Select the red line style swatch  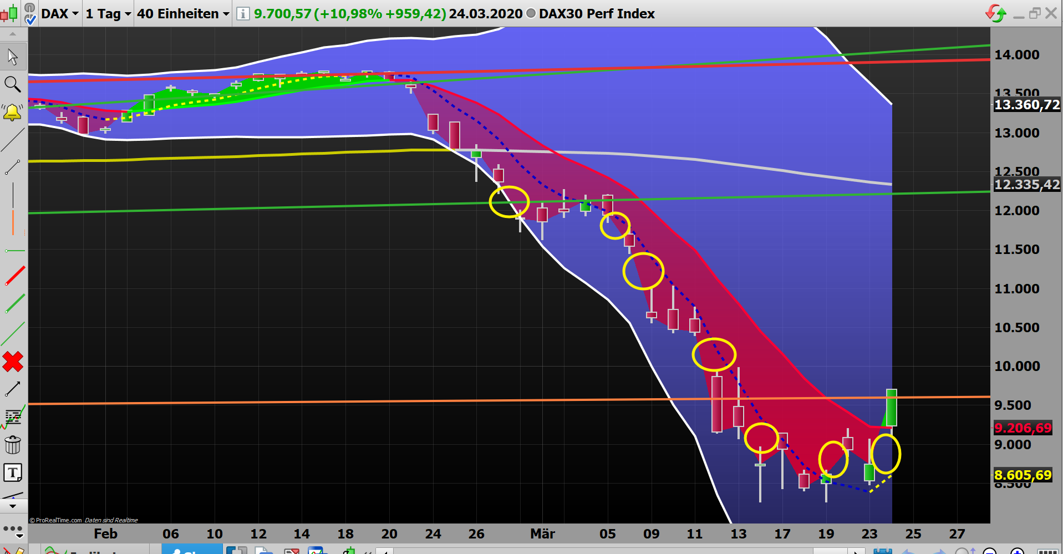pos(13,276)
